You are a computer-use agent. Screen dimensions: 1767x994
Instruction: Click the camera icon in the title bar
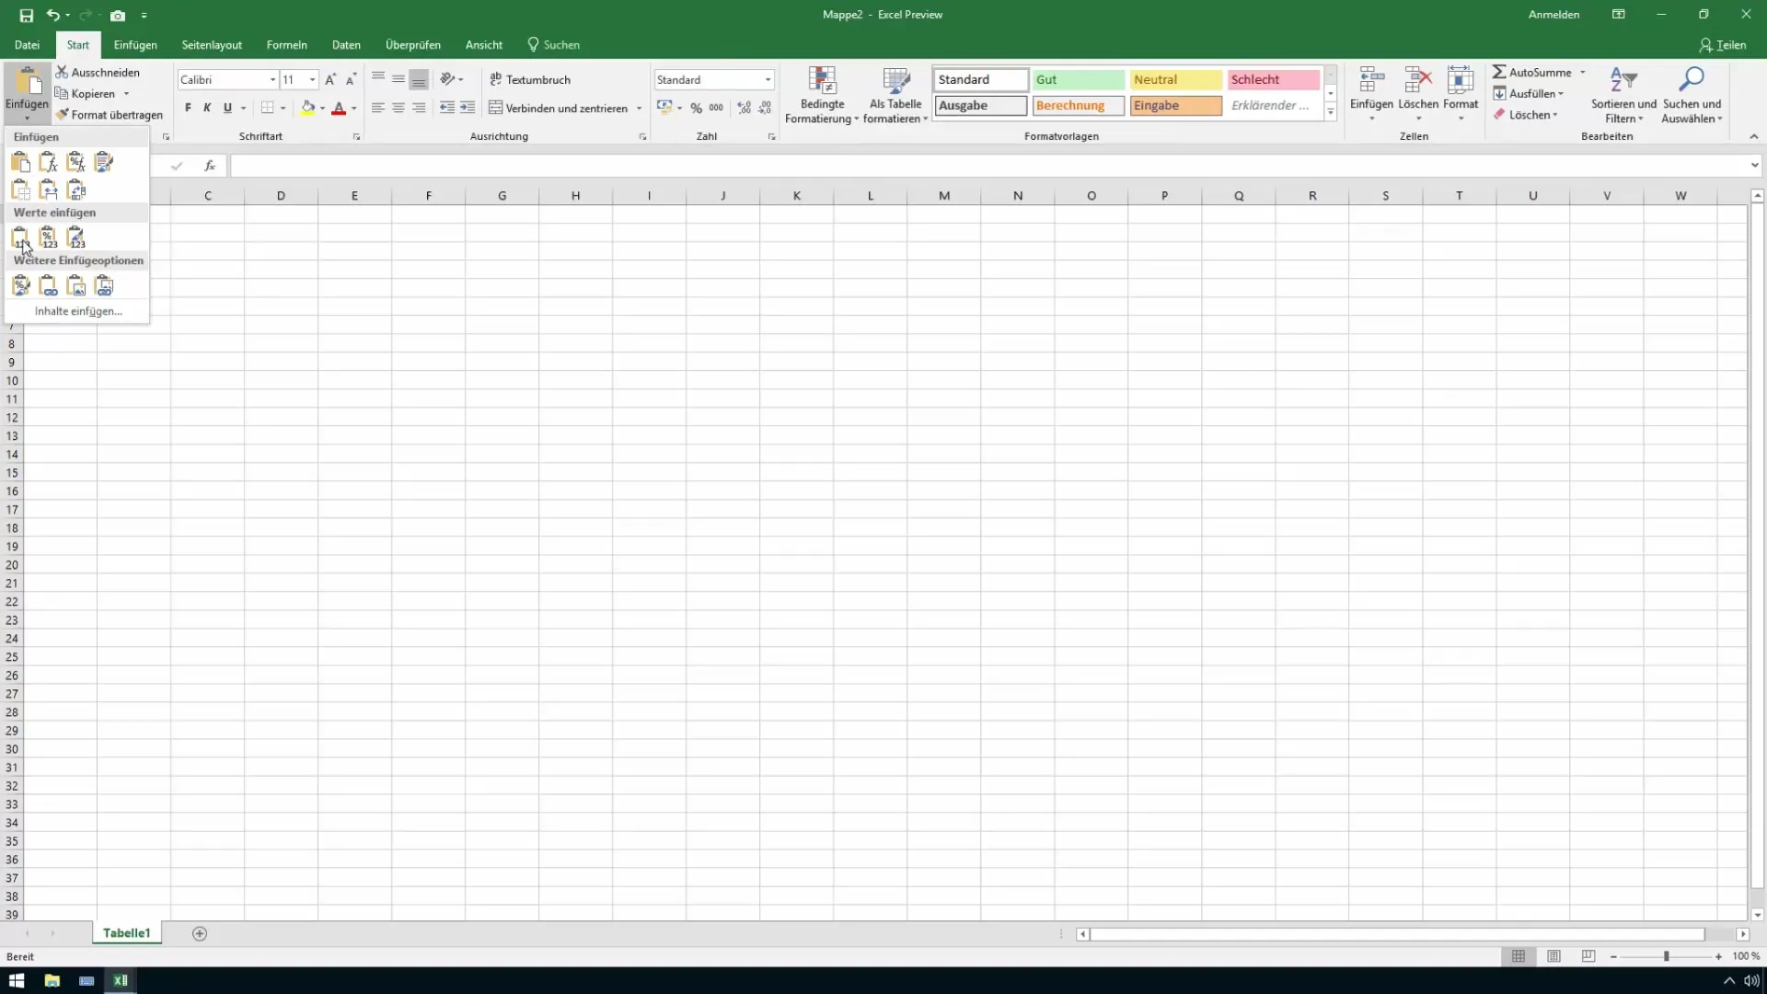[x=118, y=15]
